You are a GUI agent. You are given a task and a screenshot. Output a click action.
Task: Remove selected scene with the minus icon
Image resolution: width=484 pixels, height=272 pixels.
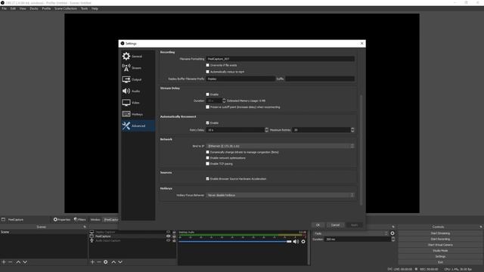tap(11, 262)
